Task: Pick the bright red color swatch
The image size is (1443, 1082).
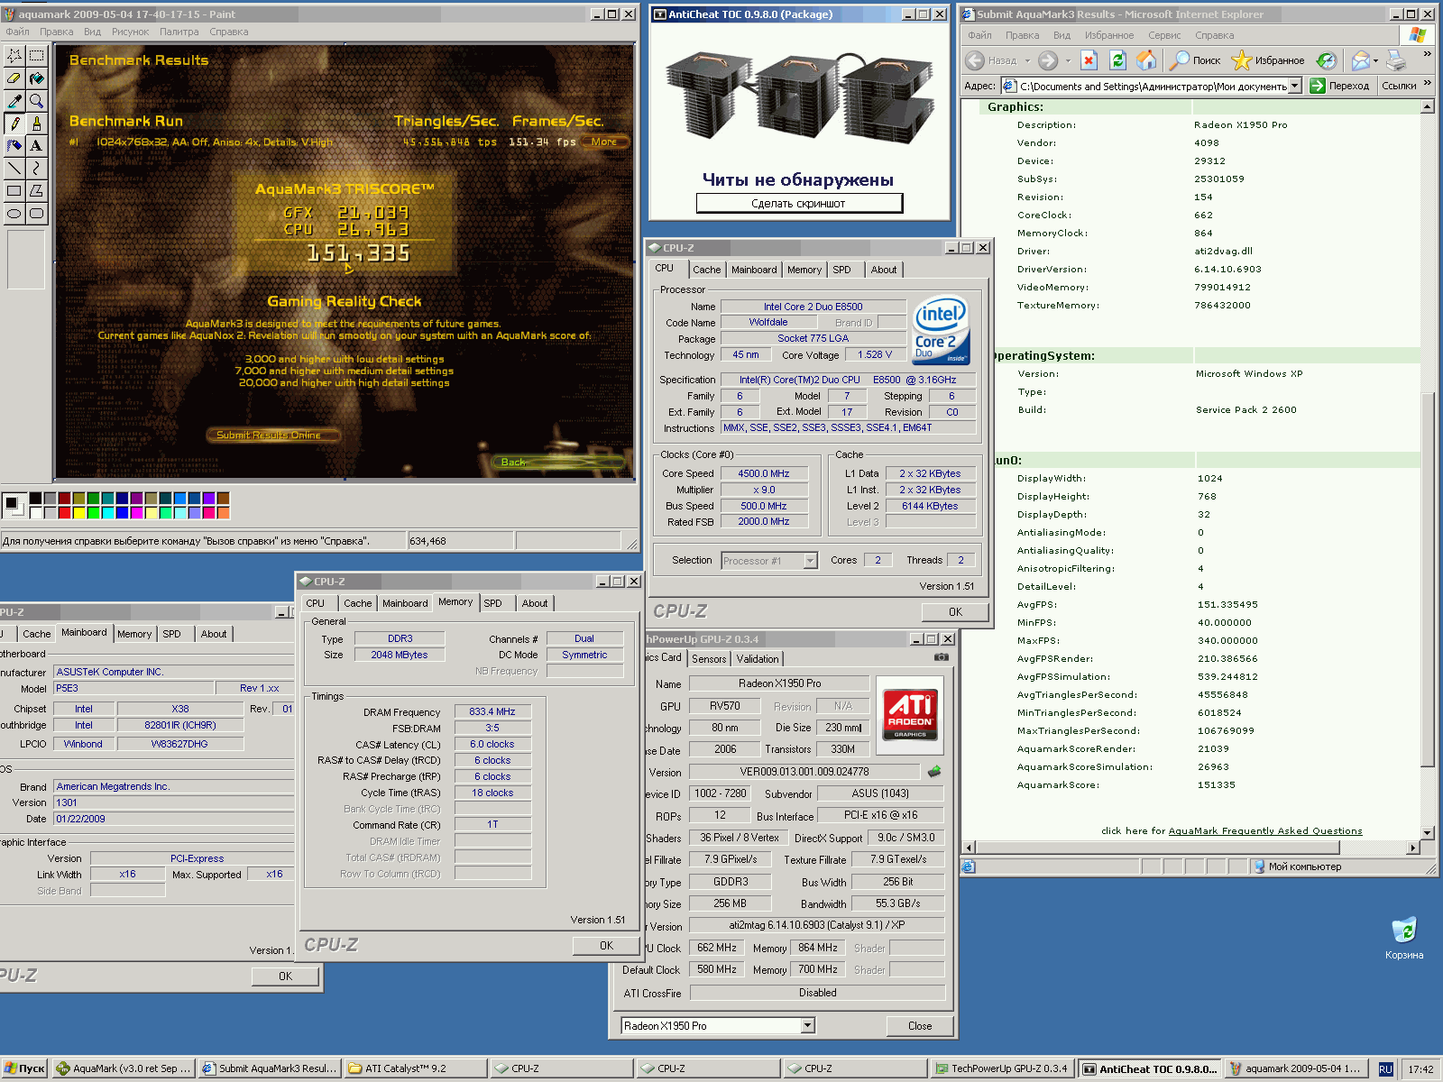Action: pos(65,513)
